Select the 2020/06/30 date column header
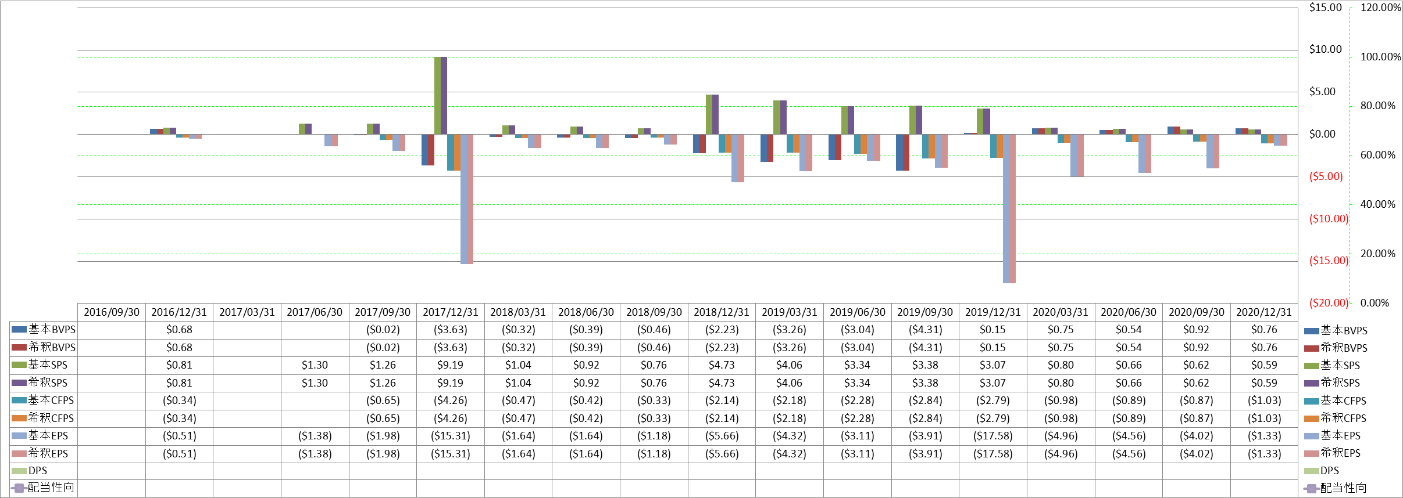 click(1129, 312)
